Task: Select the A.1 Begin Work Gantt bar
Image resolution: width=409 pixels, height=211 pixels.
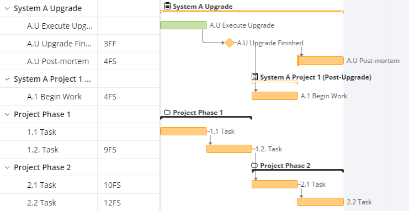Action: pos(275,96)
